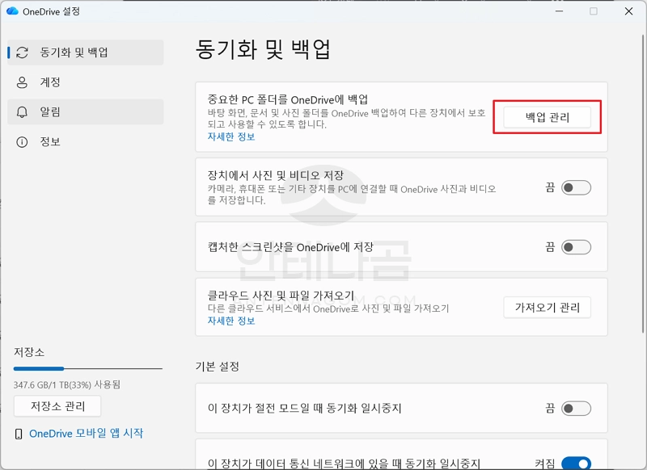Toggle saving photos and videos from devices
This screenshot has width=647, height=470.
(576, 188)
